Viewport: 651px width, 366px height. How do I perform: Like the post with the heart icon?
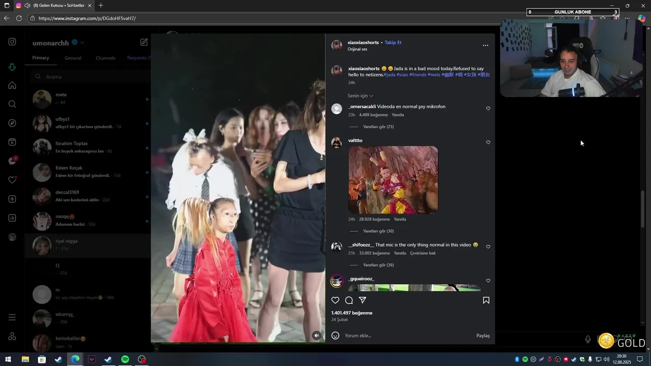(x=335, y=300)
